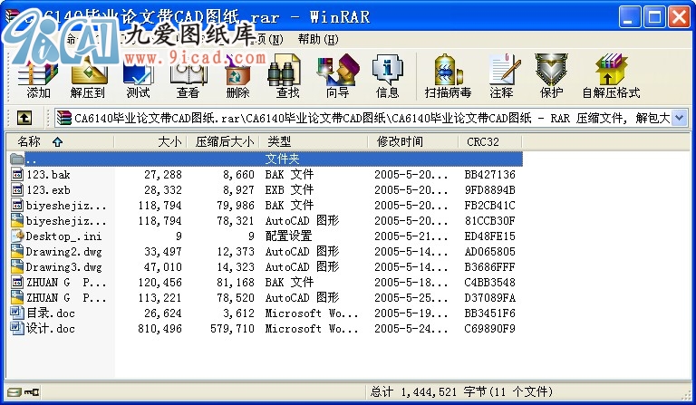Click the 自解压格式 (SFX) icon
The image size is (696, 405).
click(611, 76)
